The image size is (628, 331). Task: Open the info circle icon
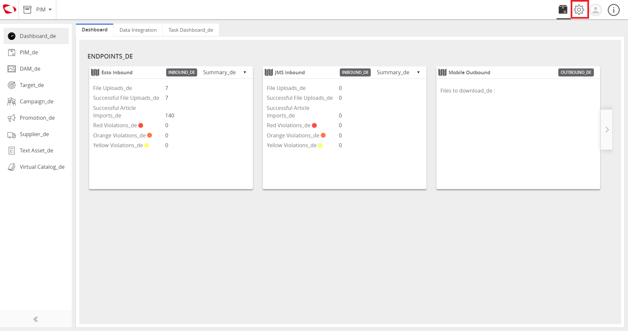pyautogui.click(x=614, y=10)
